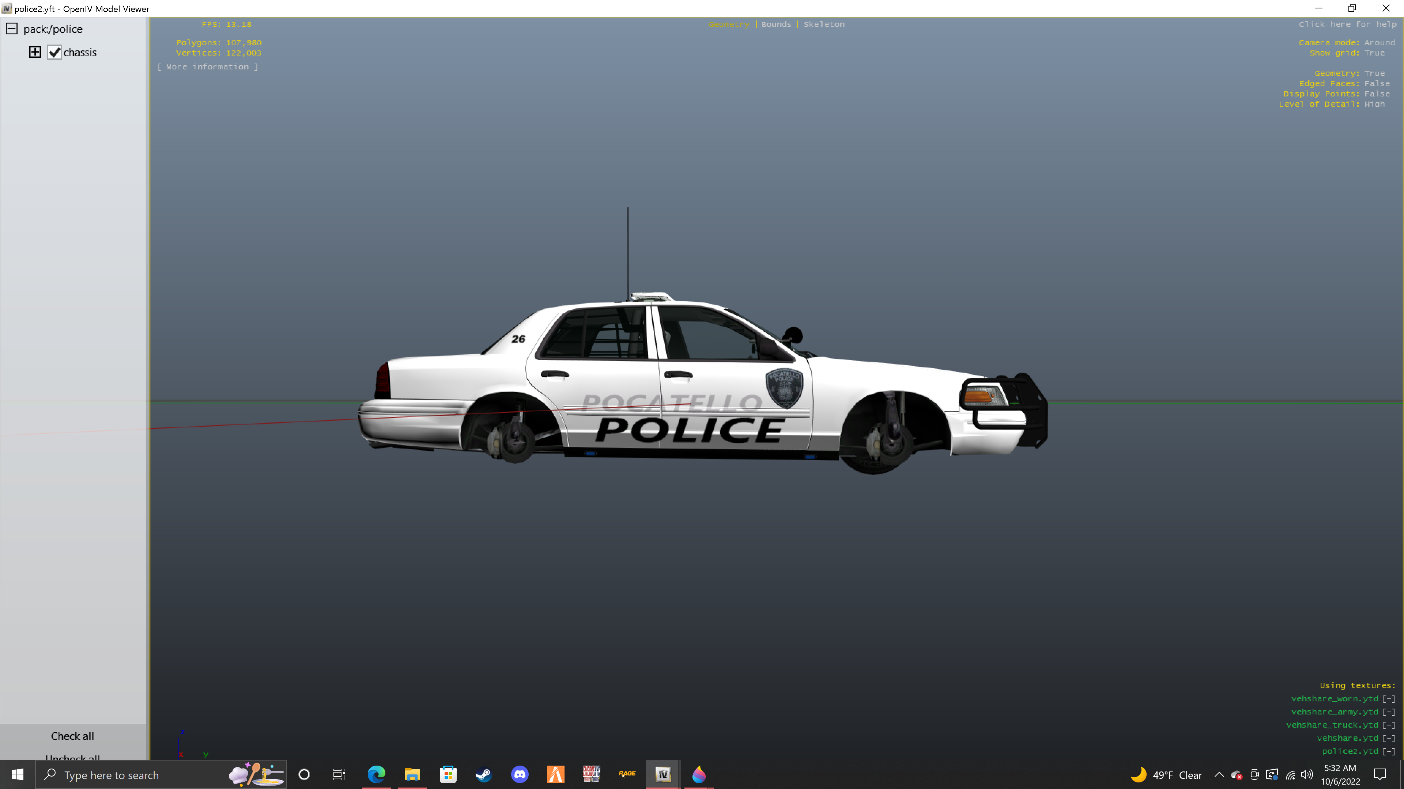1404x789 pixels.
Task: Click 'Click here for help' link
Action: 1347,24
